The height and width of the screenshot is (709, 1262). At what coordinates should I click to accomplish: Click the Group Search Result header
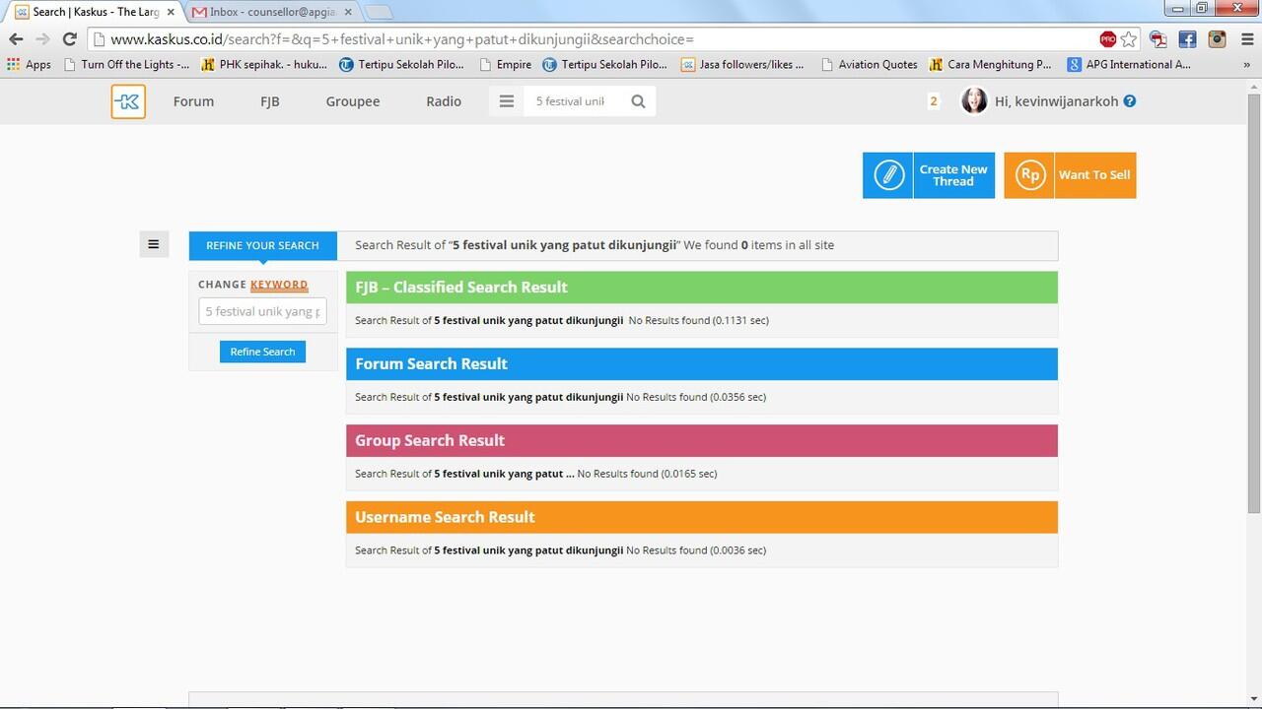[x=701, y=441]
